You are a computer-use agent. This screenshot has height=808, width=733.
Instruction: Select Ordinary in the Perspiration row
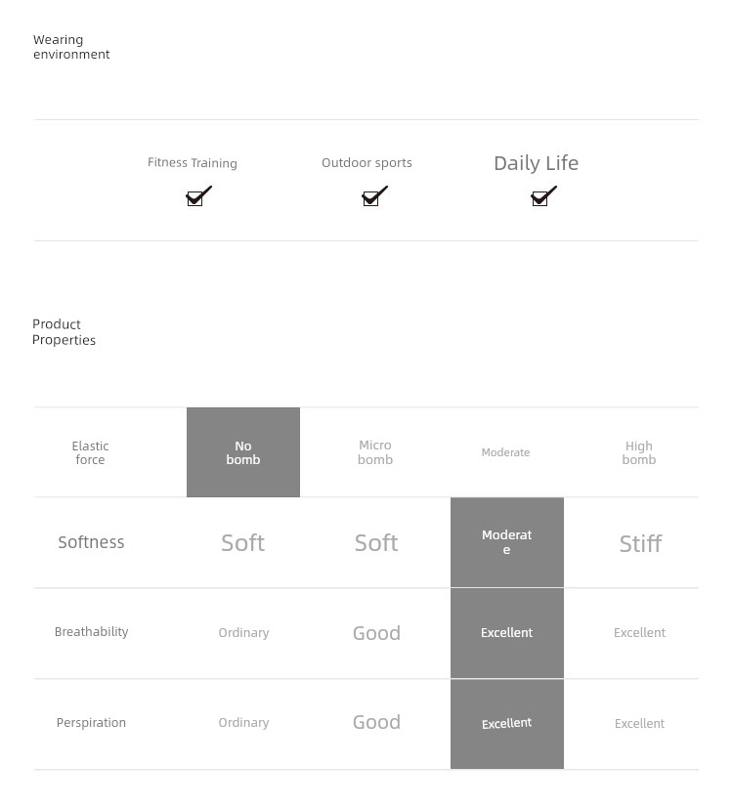pyautogui.click(x=243, y=723)
